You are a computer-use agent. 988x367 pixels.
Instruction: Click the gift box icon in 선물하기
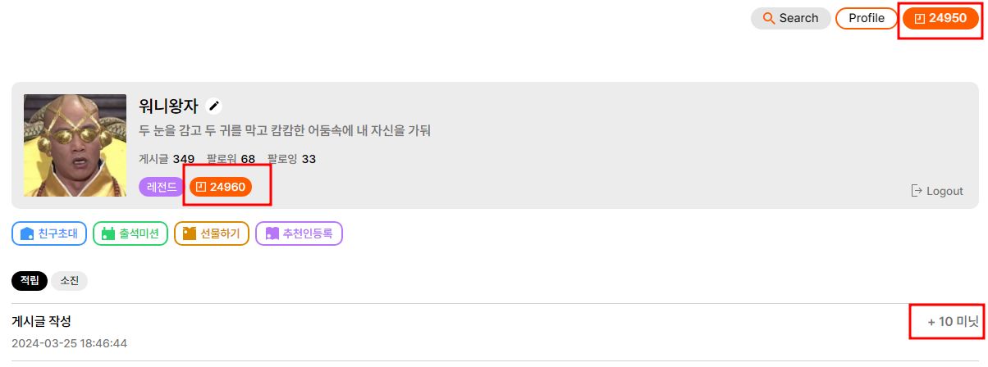[189, 233]
